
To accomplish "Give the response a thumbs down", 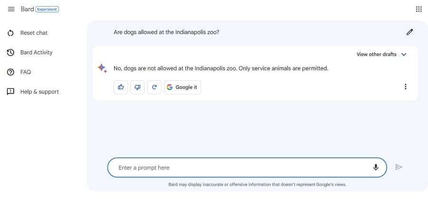I will pyautogui.click(x=137, y=87).
